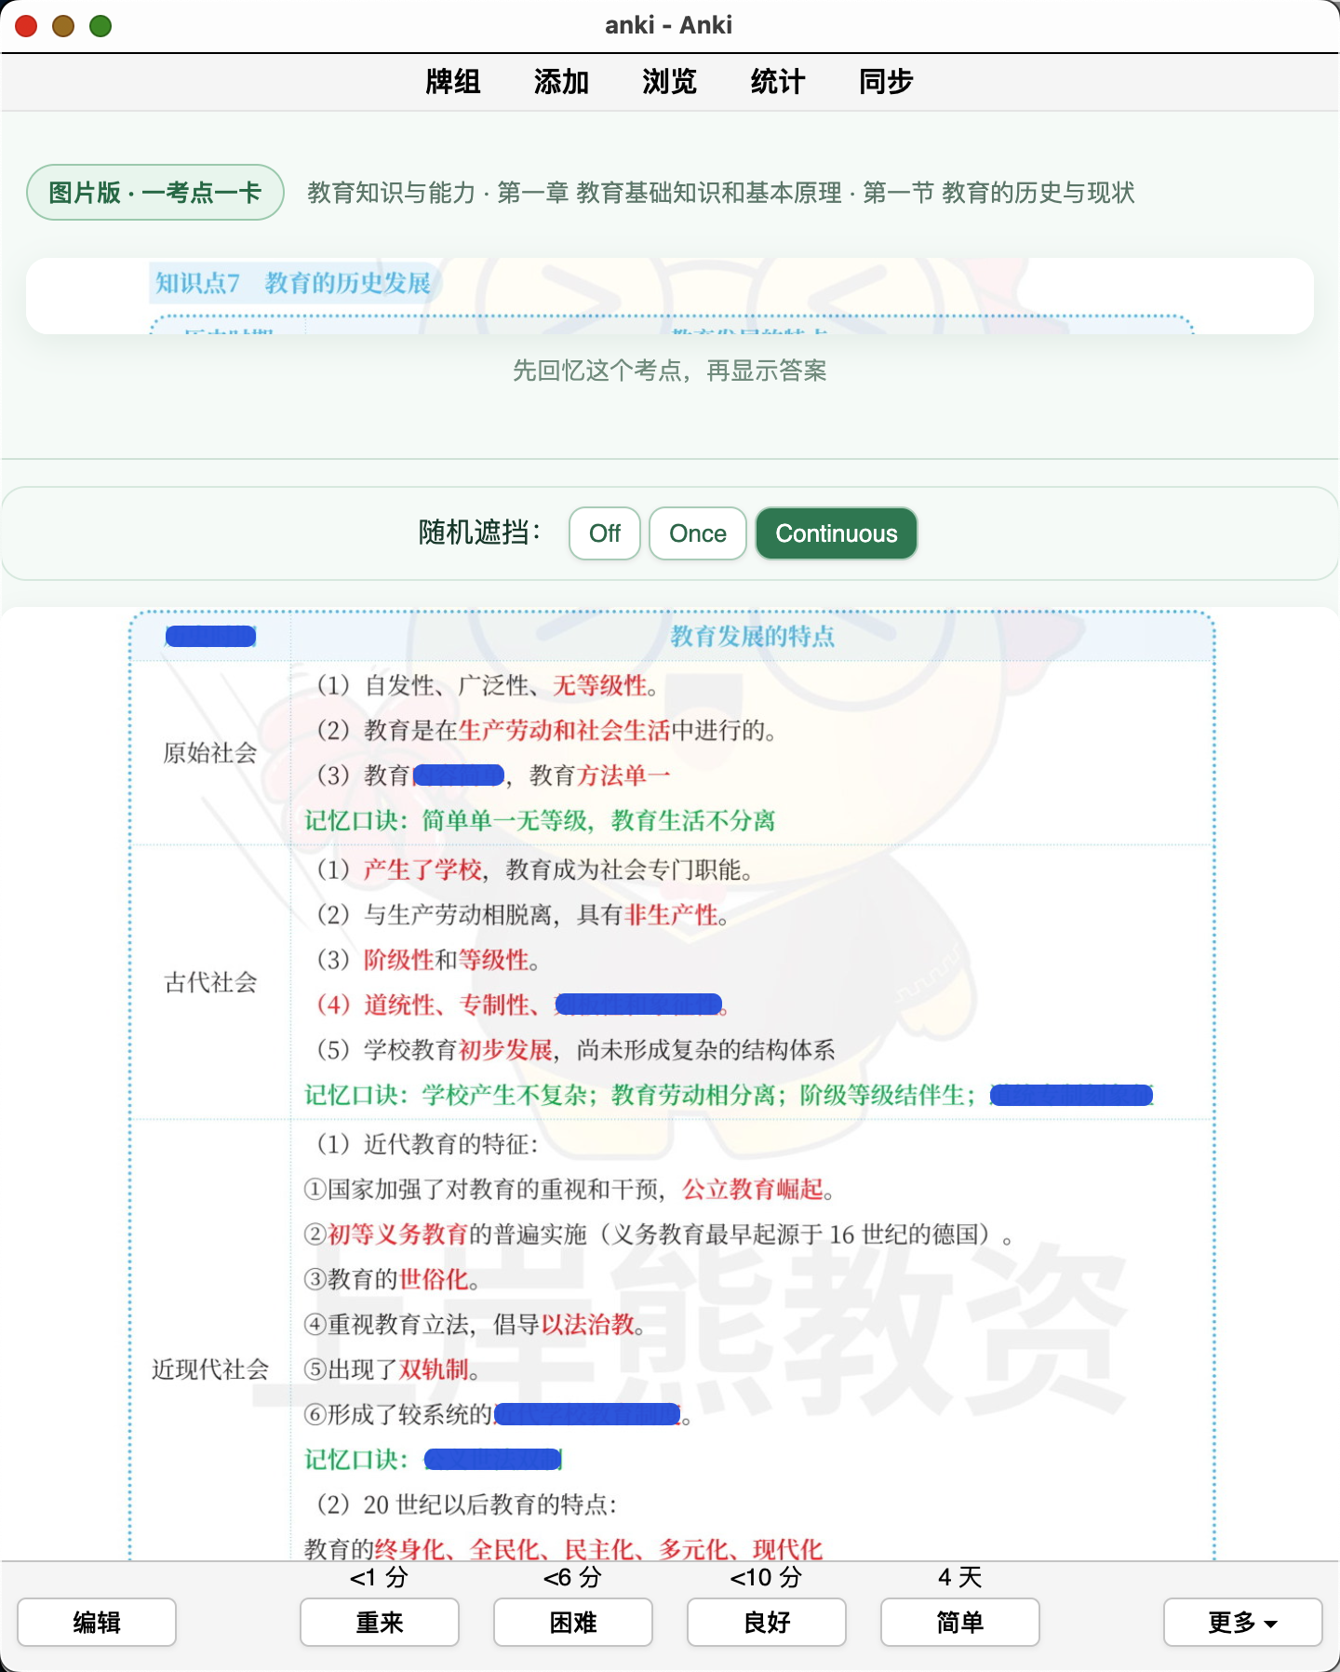The width and height of the screenshot is (1340, 1672).
Task: Click the 4 天 interval label
Action: click(x=960, y=1578)
